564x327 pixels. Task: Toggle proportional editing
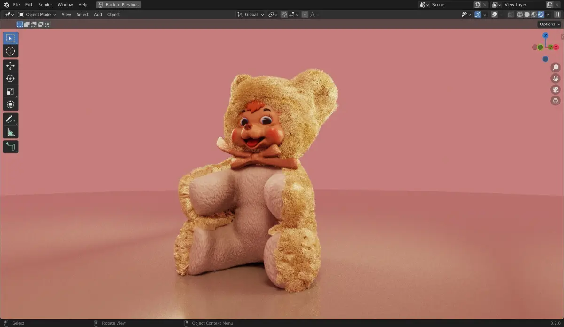point(305,15)
